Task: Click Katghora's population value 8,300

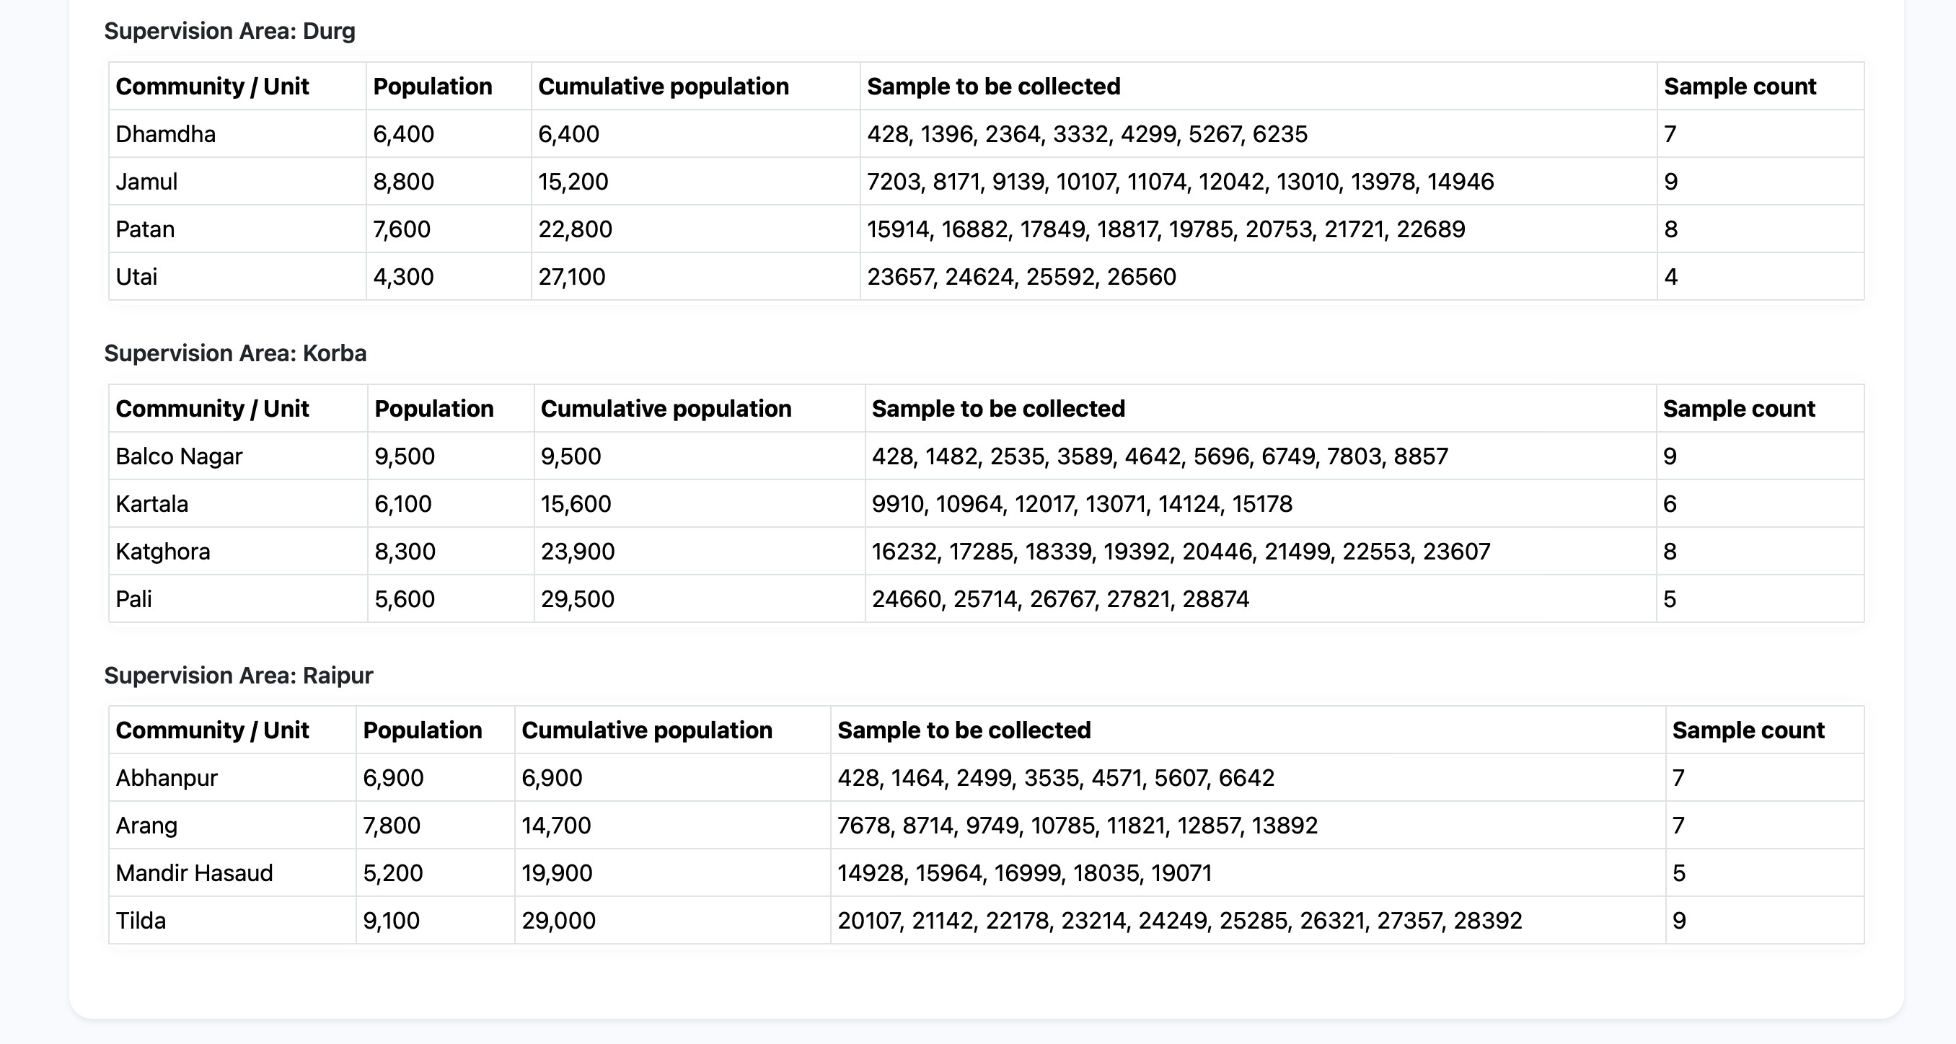Action: coord(405,552)
